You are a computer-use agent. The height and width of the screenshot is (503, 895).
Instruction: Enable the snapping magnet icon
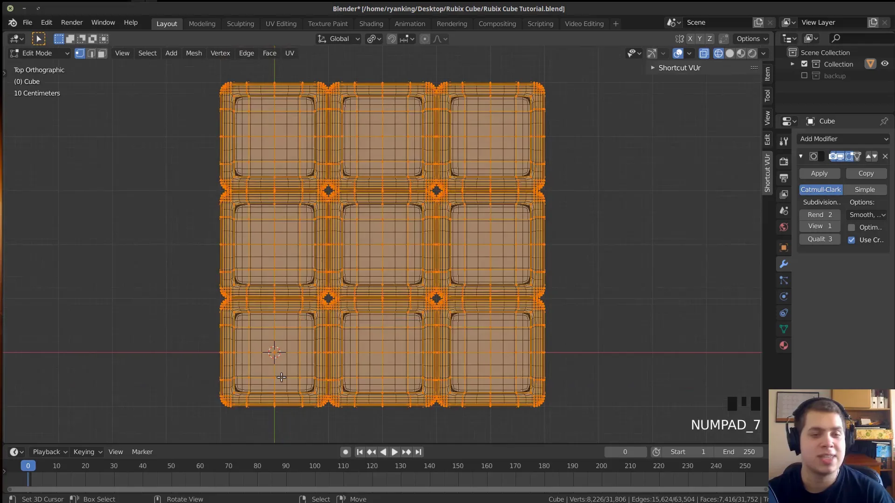(392, 39)
